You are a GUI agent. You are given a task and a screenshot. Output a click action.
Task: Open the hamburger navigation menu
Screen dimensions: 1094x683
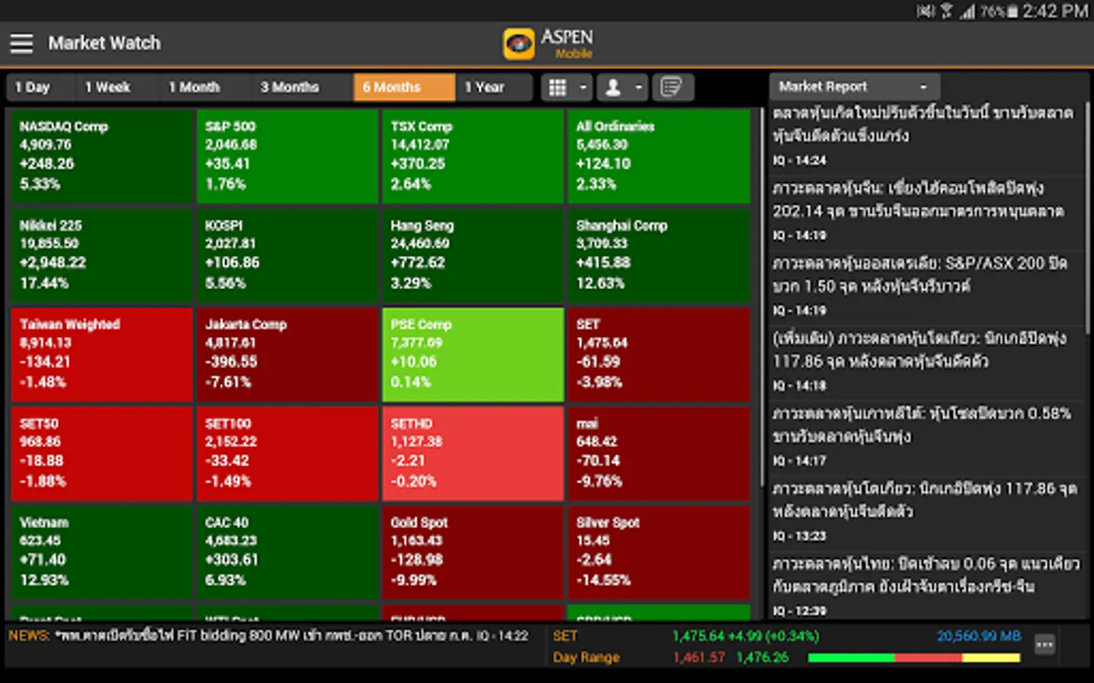[x=21, y=43]
